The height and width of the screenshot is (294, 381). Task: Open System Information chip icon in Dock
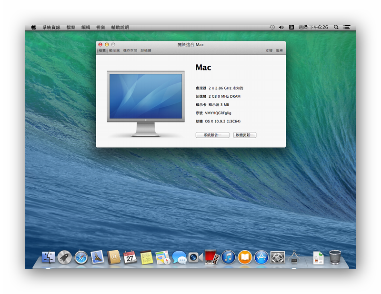pyautogui.click(x=294, y=257)
